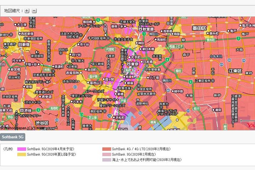Click the 六本木 station marker

[71, 102]
